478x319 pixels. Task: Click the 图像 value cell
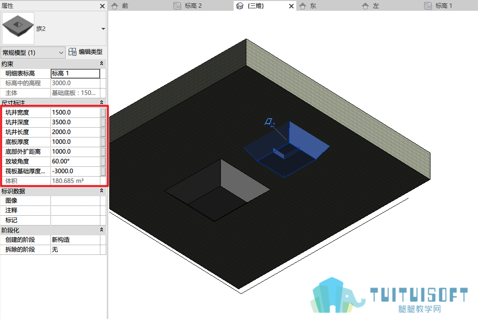[x=75, y=201]
